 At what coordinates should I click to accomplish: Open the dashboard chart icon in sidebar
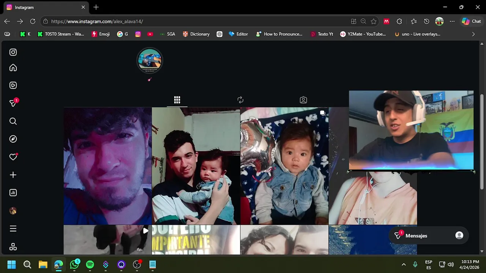tap(13, 193)
